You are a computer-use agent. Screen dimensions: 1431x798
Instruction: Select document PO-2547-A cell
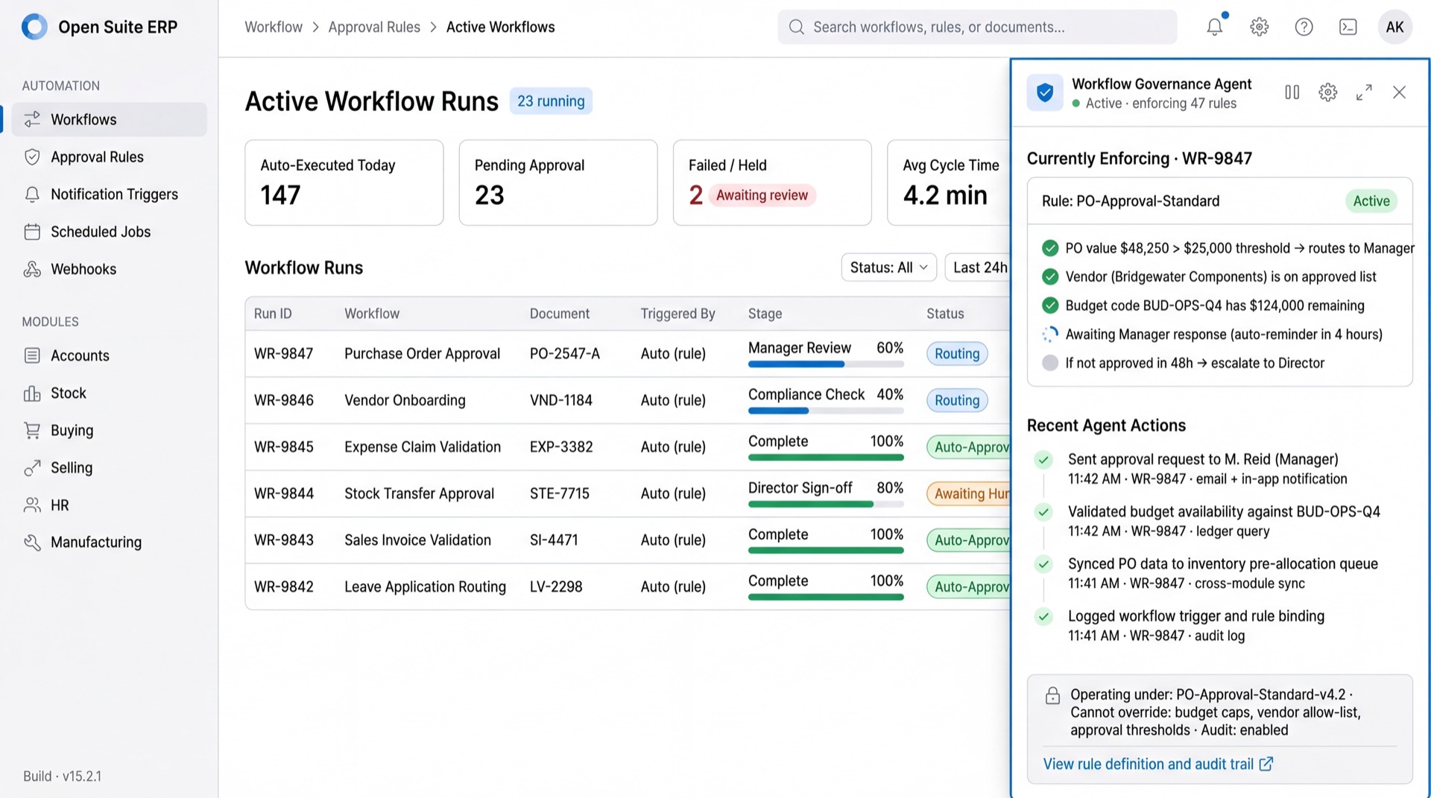pyautogui.click(x=565, y=354)
